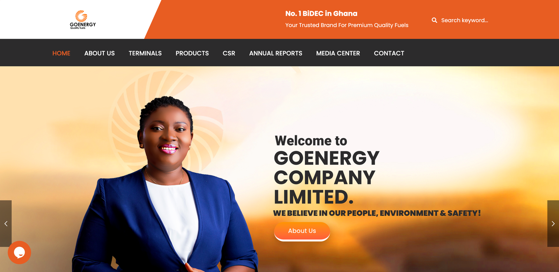Click the woman's photo in the hero banner
This screenshot has width=559, height=272.
pyautogui.click(x=165, y=185)
